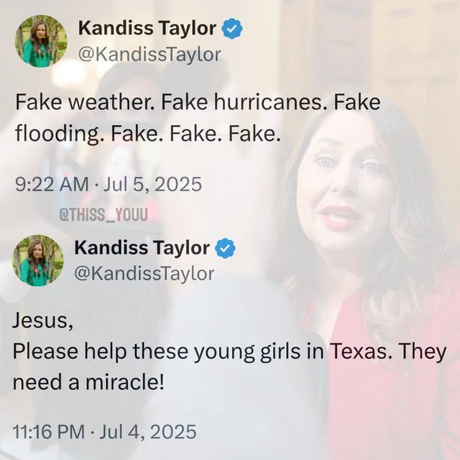The image size is (460, 460).
Task: Click the 'flooding. Fake. Fake. Fake.' line
Action: click(x=147, y=134)
